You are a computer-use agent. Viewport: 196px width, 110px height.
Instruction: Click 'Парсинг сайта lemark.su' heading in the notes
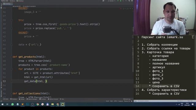click(x=162, y=37)
